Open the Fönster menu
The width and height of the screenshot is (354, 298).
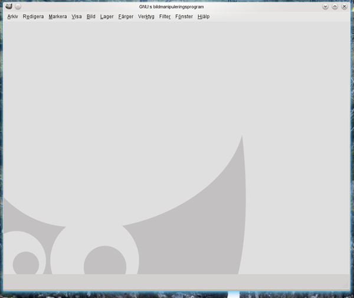coord(184,16)
